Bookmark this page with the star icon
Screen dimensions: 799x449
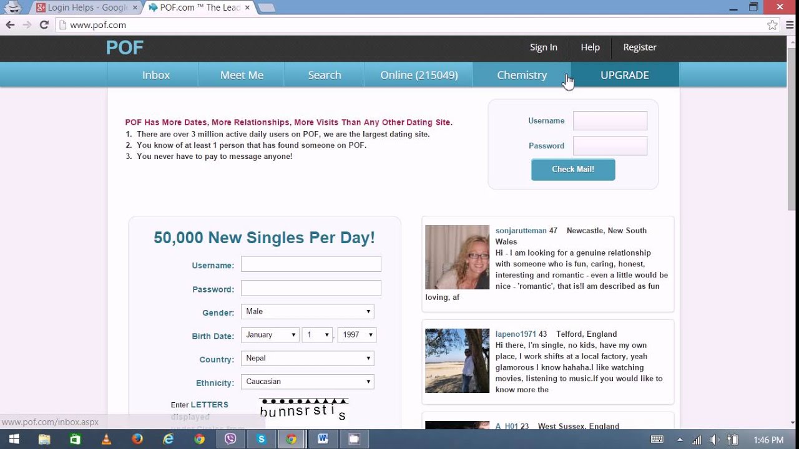pos(772,25)
